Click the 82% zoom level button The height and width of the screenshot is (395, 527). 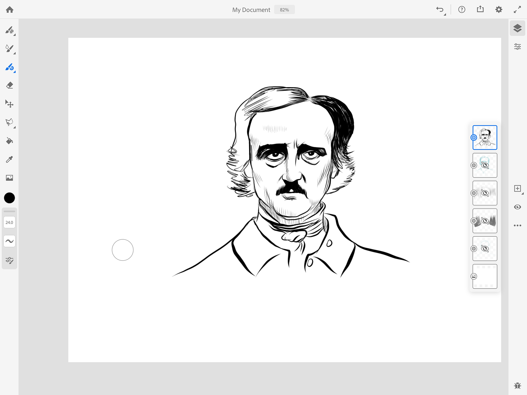tap(284, 10)
